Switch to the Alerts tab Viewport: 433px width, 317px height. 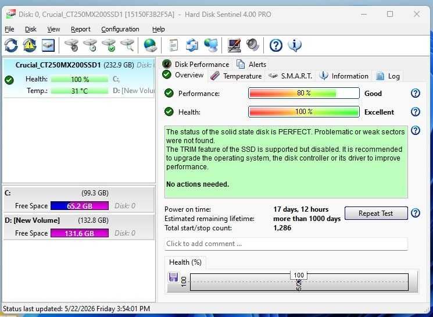[x=252, y=64]
